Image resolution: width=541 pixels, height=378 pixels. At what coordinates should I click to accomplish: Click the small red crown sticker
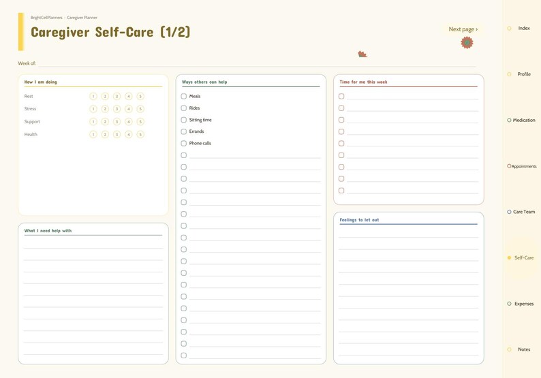[x=362, y=54]
